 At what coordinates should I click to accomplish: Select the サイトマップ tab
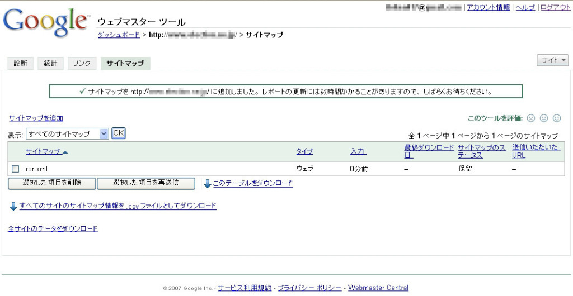[125, 64]
